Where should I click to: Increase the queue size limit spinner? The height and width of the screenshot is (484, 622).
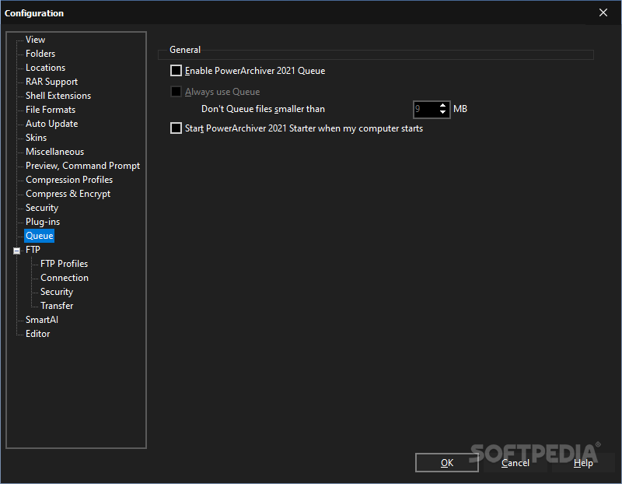coord(442,106)
